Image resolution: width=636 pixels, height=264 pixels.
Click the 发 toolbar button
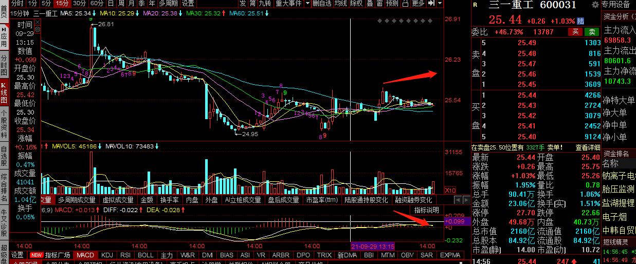[x=243, y=4]
